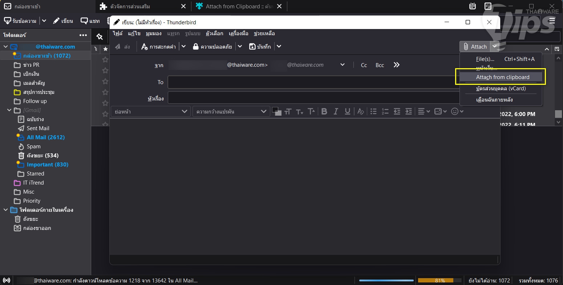The image size is (563, 285).
Task: Open the security options dropdown arrow
Action: tap(240, 46)
